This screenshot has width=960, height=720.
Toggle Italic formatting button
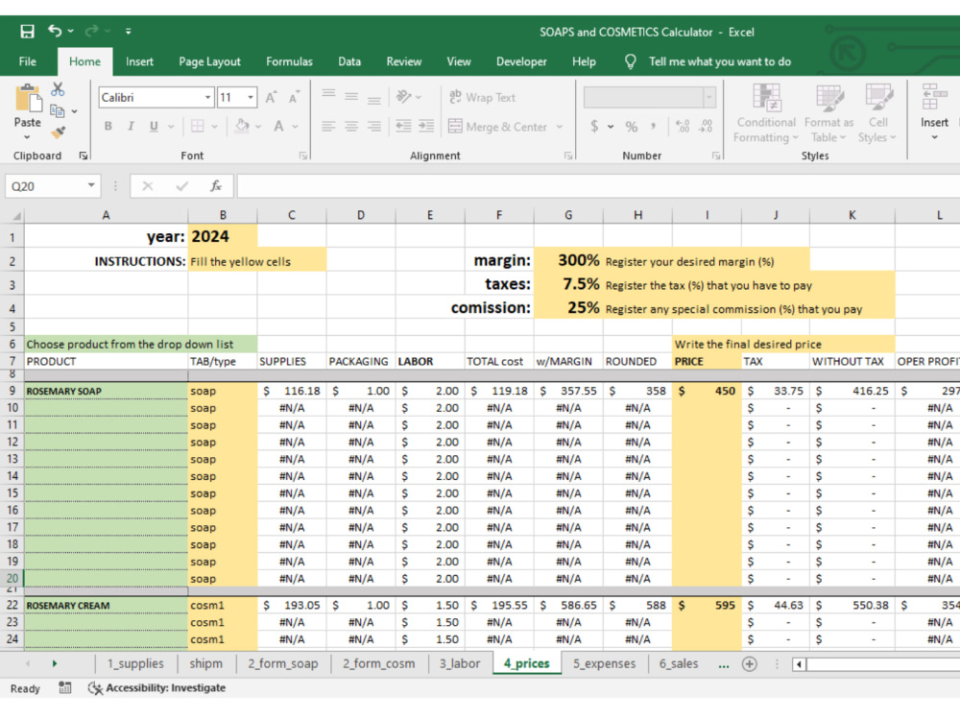[131, 126]
